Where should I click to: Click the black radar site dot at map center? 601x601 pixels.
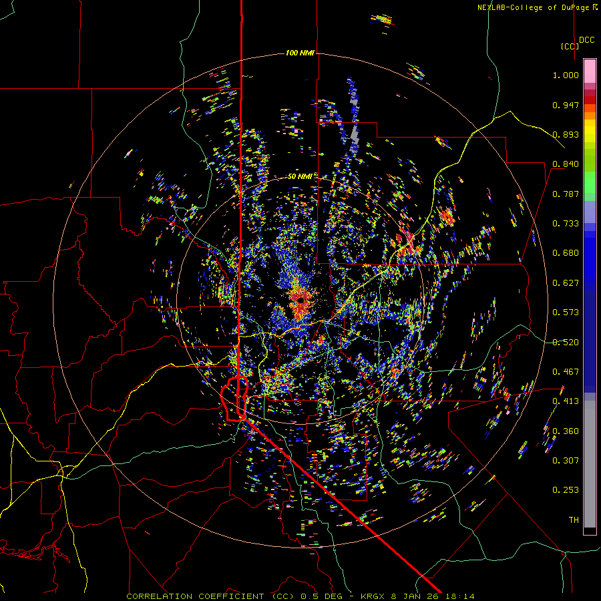pyautogui.click(x=301, y=300)
